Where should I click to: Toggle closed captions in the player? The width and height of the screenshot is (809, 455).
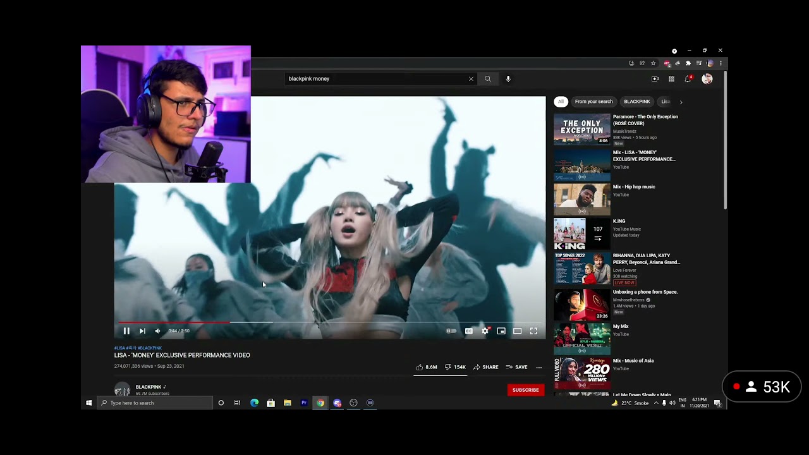469,331
